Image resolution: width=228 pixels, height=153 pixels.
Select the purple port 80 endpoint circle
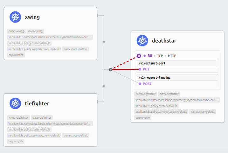pos(139,56)
